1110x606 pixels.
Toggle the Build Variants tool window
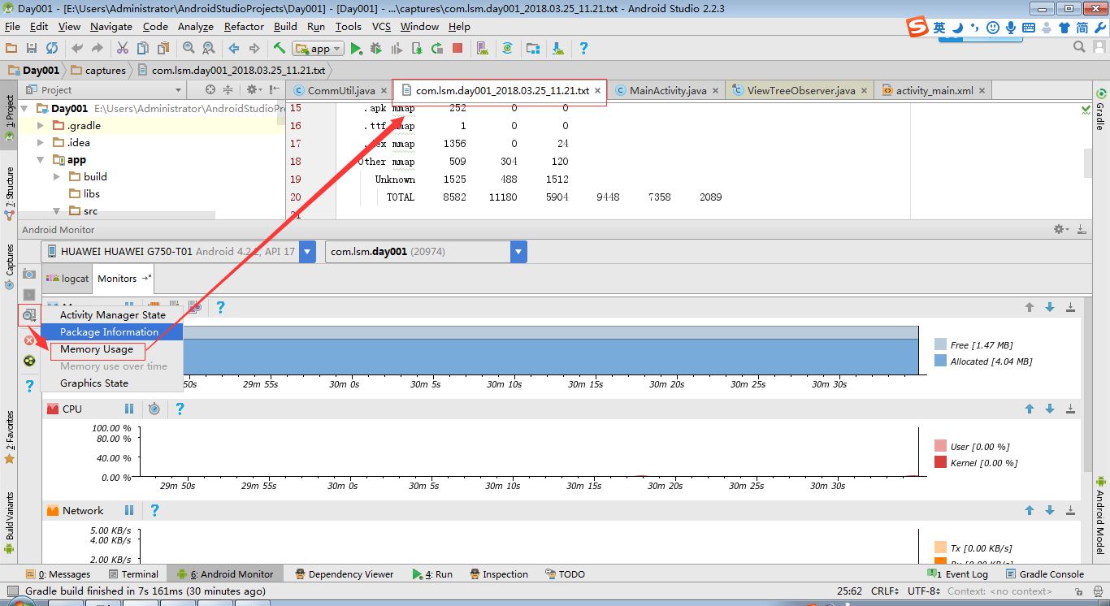pyautogui.click(x=10, y=522)
